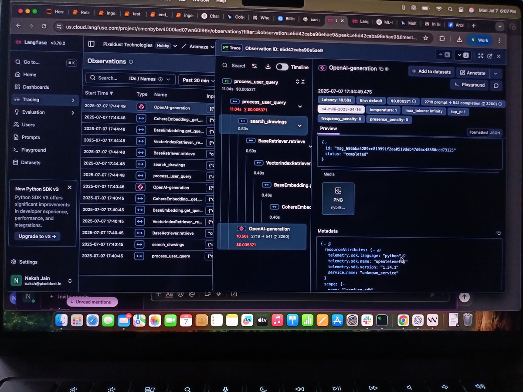Click the OpenAI-generation type icon in first row
This screenshot has width=523, height=392.
pos(141,107)
